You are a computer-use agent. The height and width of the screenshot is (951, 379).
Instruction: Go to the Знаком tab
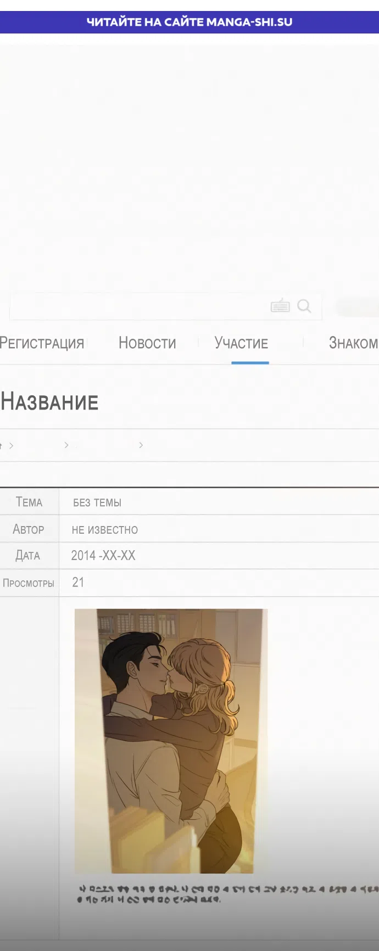353,343
